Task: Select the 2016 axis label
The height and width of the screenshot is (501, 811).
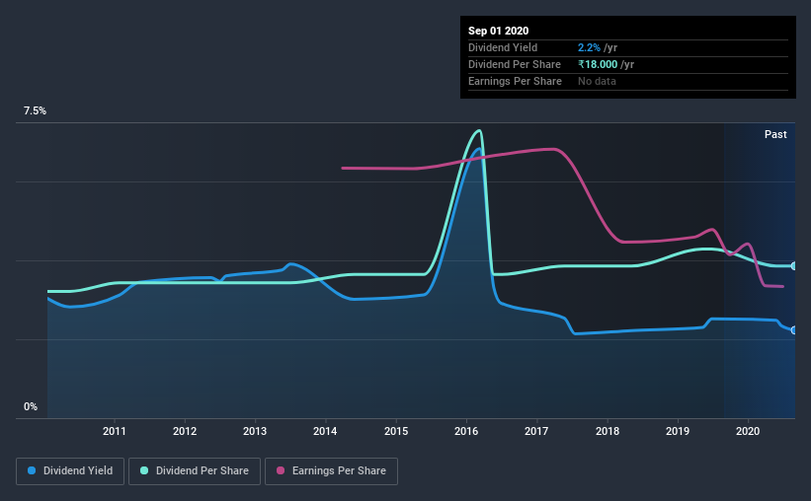Action: tap(466, 431)
